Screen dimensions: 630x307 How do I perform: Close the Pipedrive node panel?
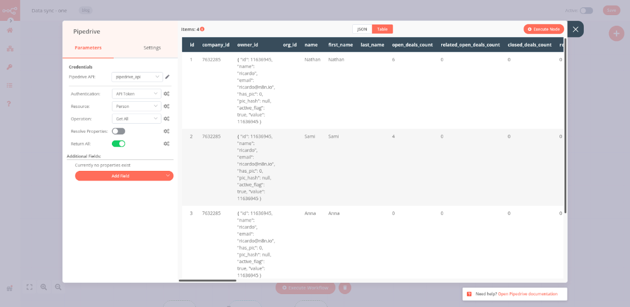(575, 29)
